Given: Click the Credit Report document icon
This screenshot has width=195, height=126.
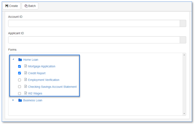Looking at the screenshot, I should (25, 73).
